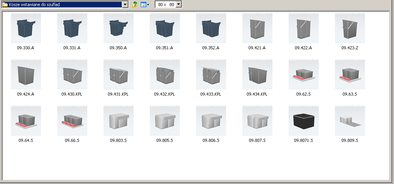The image size is (394, 184).
Task: Pick the 09.806.S white bin
Action: coord(211,121)
